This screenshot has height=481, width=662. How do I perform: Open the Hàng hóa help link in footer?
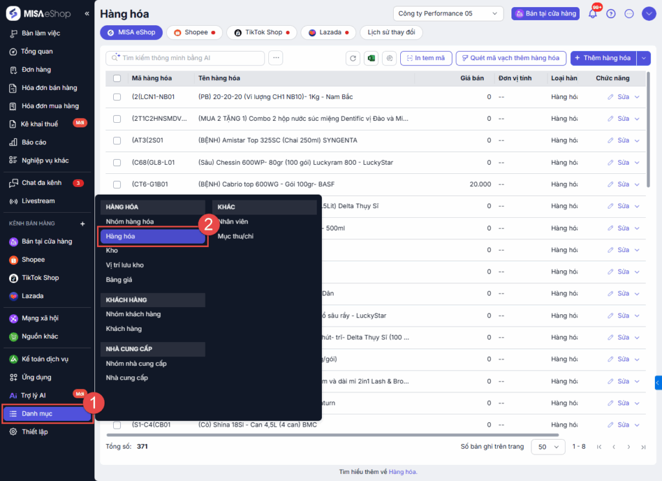(402, 472)
